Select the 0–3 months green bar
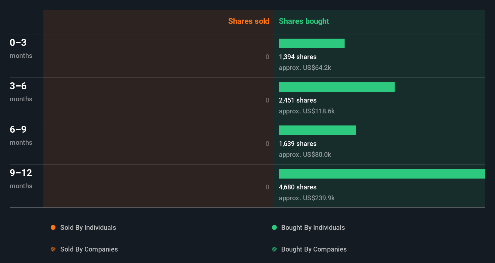Image resolution: width=495 pixels, height=263 pixels. (x=312, y=43)
